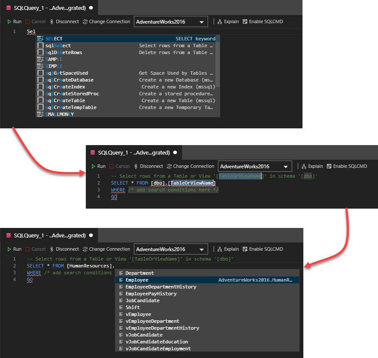Click Change Connection in bottom editor toolbar
This screenshot has width=378, height=358.
[x=106, y=249]
